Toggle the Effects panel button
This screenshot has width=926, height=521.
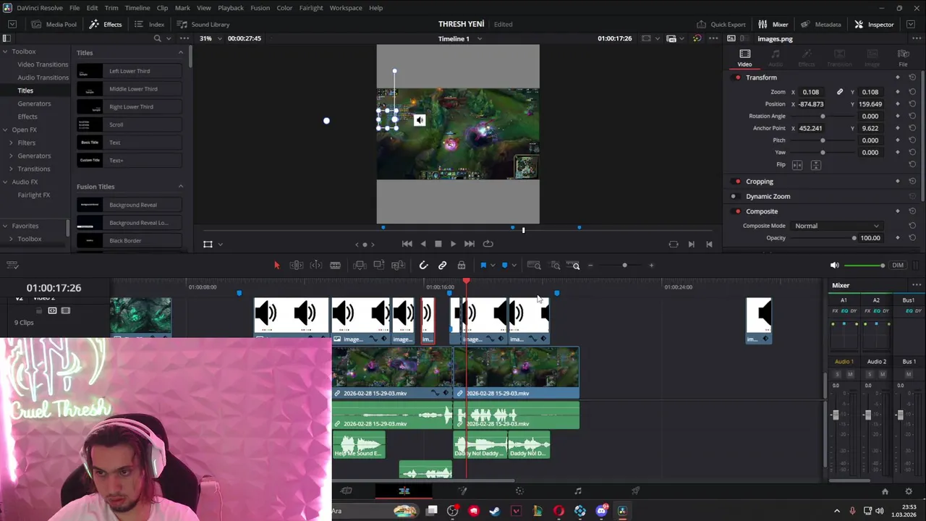coord(106,25)
